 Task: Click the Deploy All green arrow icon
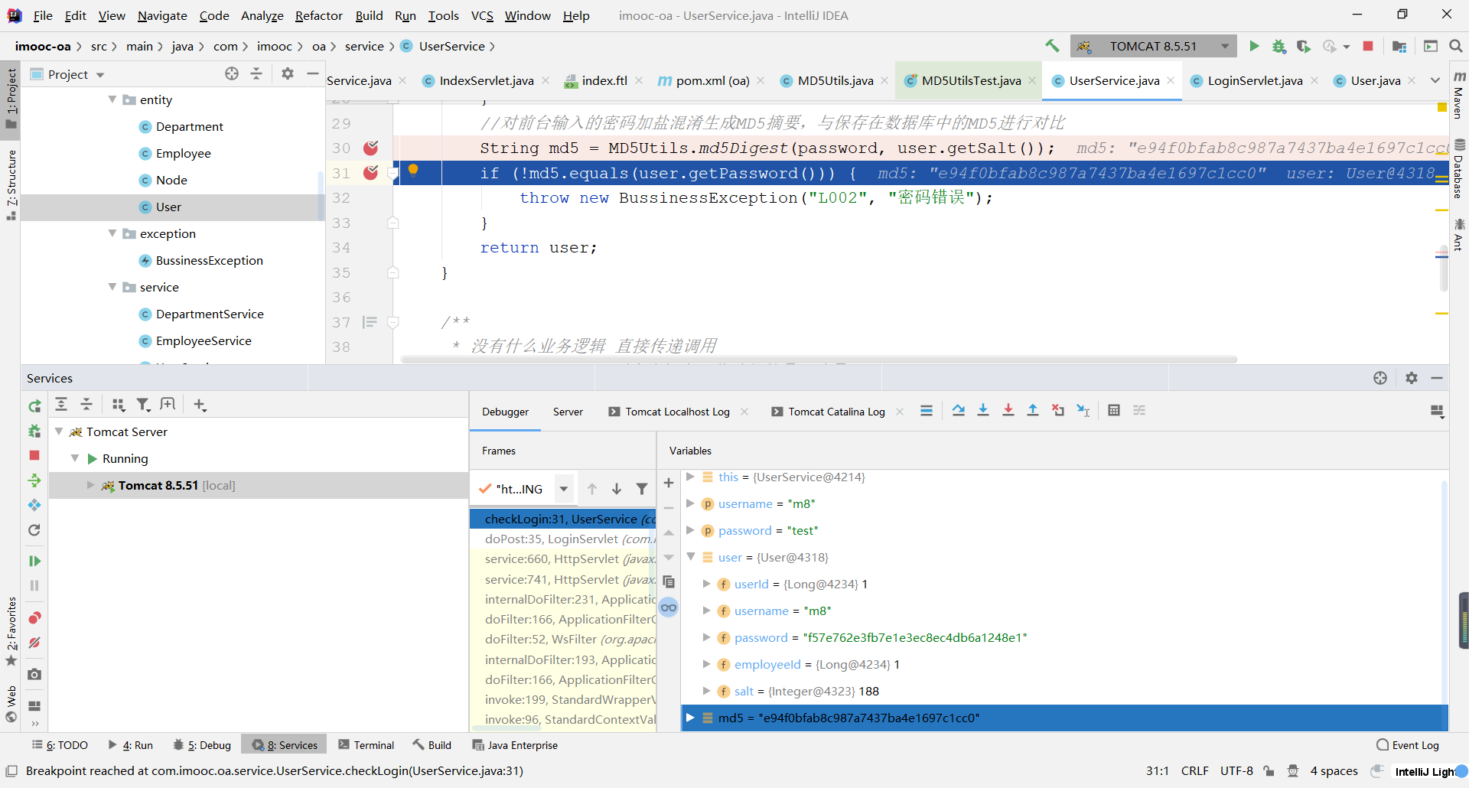34,480
